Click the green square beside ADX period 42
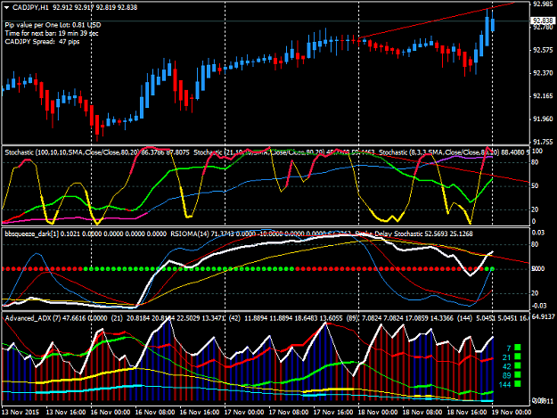 click(x=518, y=365)
